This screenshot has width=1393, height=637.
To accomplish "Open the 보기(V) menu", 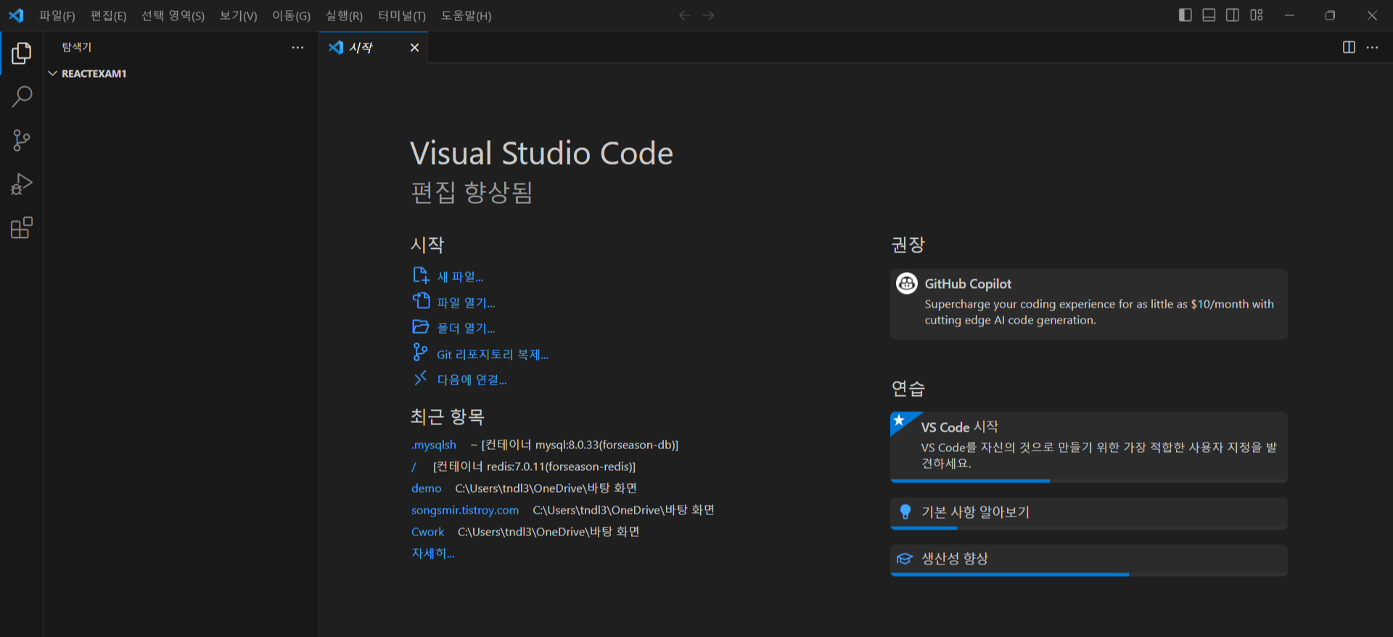I will (239, 16).
